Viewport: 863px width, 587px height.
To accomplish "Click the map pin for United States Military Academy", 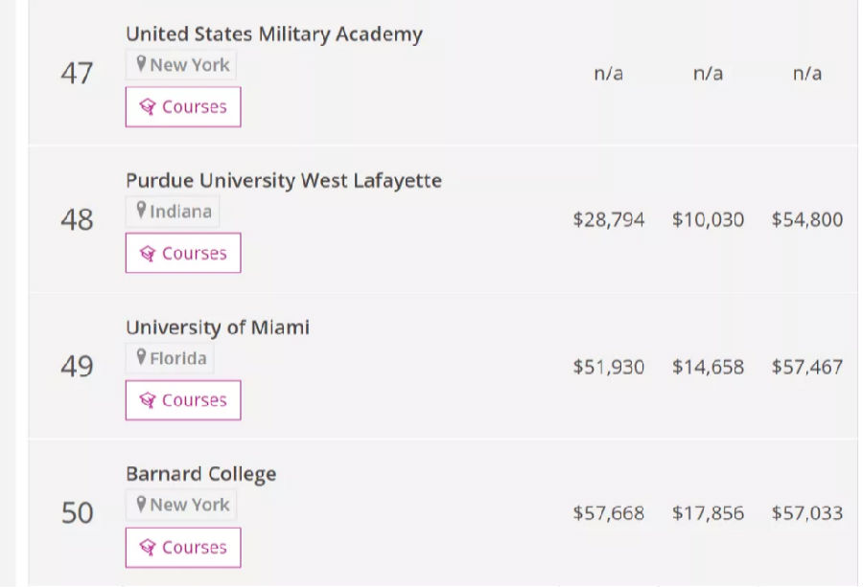I will pos(141,65).
